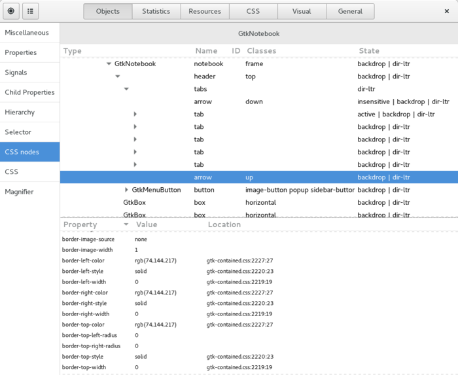This screenshot has width=458, height=375.
Task: Open the Resources tab
Action: pyautogui.click(x=204, y=11)
